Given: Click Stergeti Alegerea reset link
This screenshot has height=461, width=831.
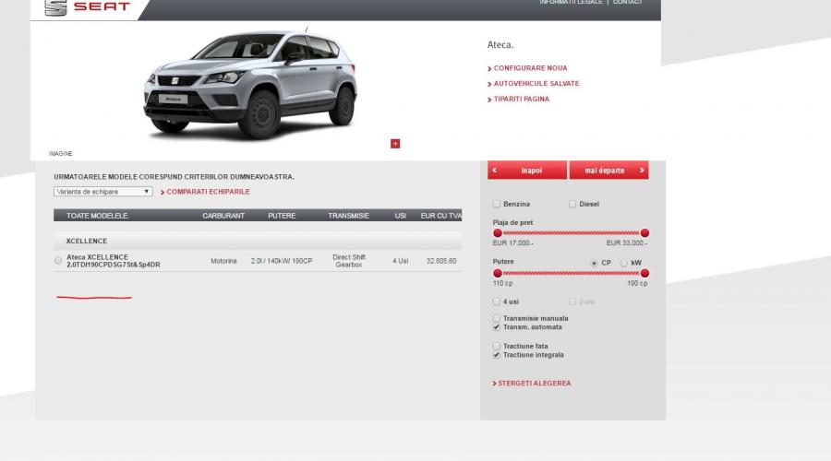Looking at the screenshot, I should 533,383.
